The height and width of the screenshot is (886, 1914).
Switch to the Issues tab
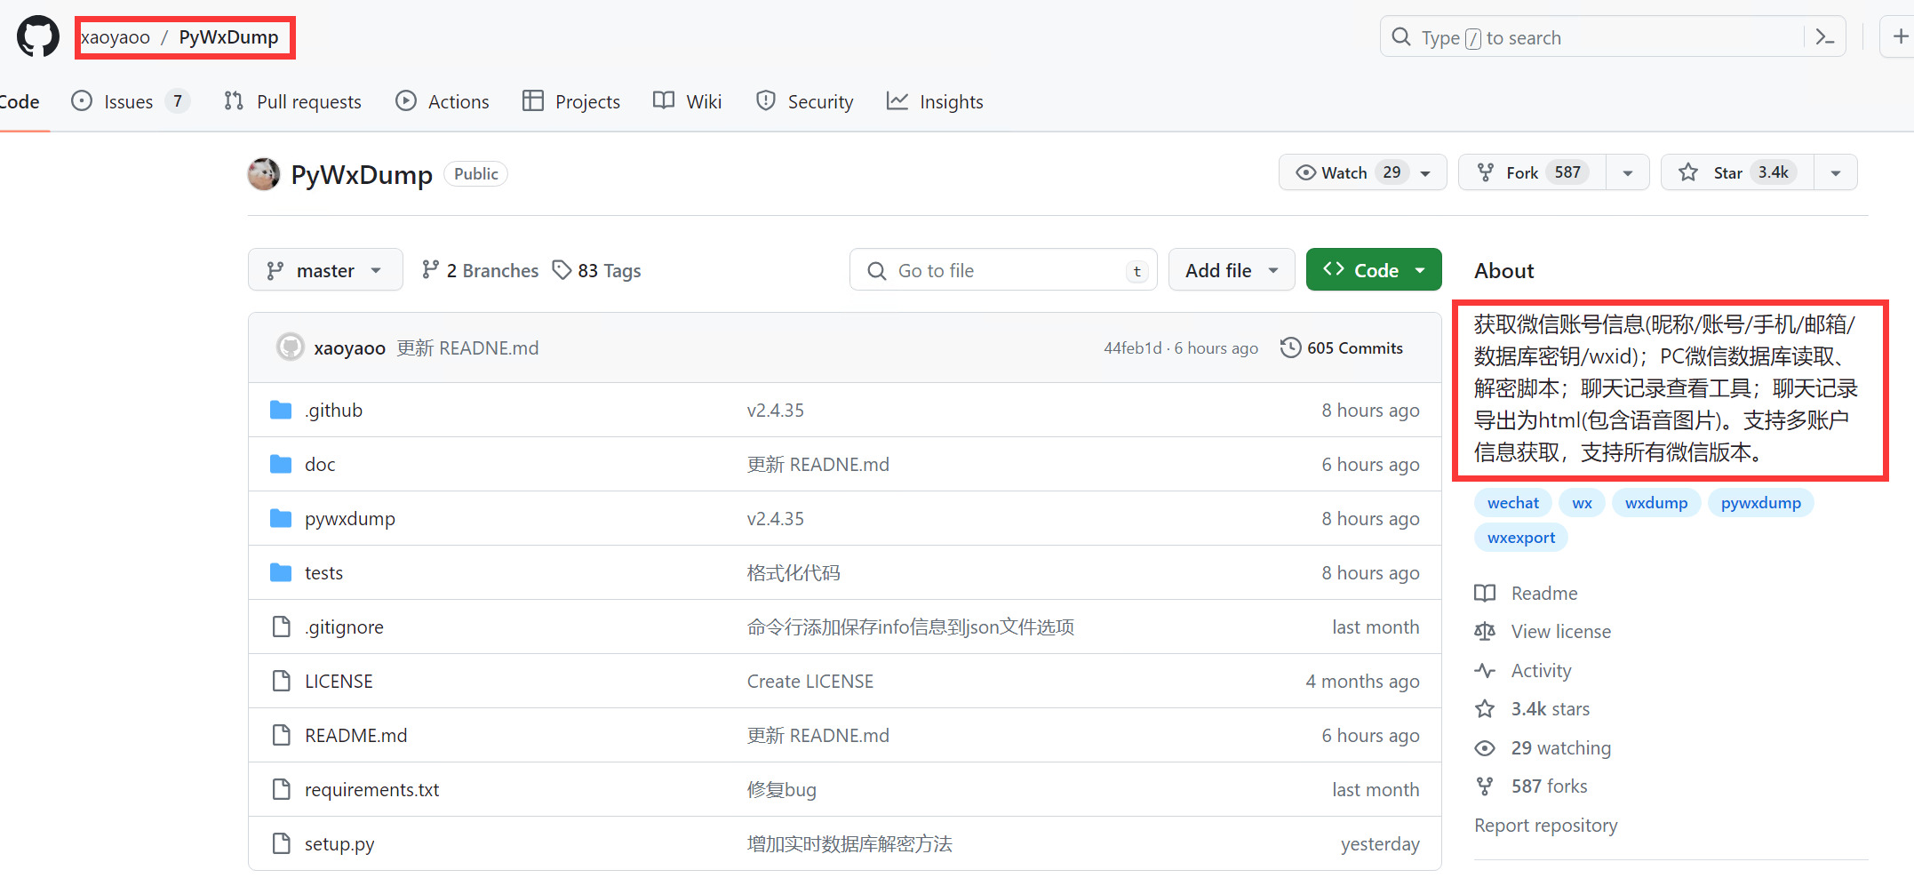[130, 101]
